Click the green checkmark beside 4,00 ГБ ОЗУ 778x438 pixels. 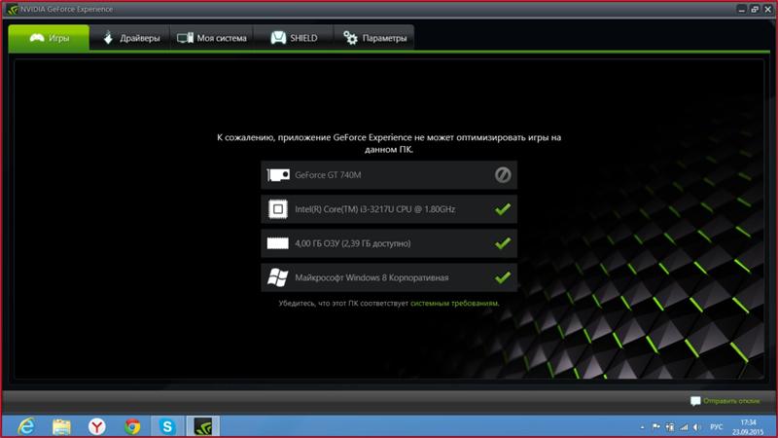[x=503, y=243]
